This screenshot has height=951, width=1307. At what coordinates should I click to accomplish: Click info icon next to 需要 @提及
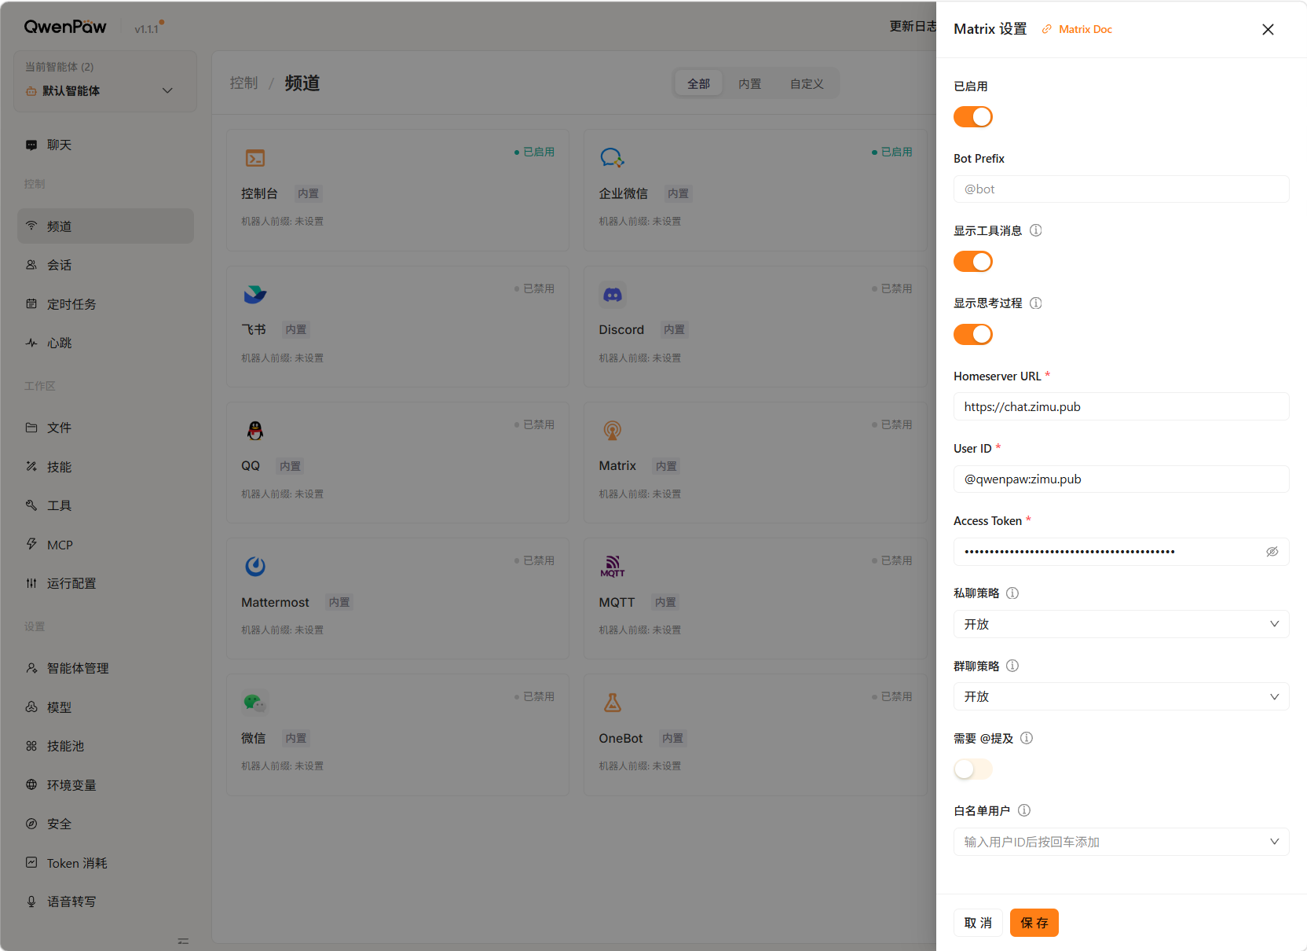click(1027, 738)
